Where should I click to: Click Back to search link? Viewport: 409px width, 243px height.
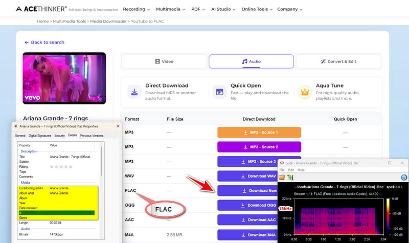coord(44,42)
